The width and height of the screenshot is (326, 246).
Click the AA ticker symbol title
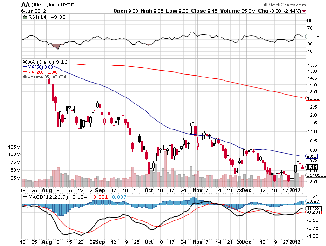click(x=26, y=5)
